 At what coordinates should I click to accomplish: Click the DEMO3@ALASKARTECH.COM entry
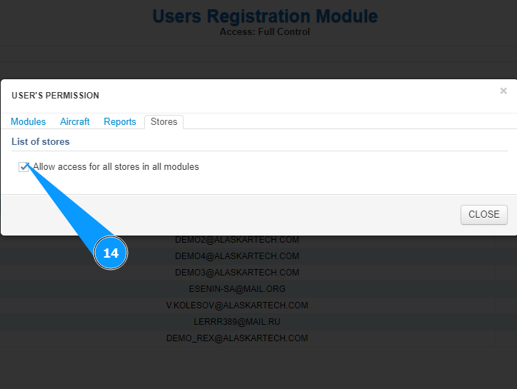tap(237, 273)
